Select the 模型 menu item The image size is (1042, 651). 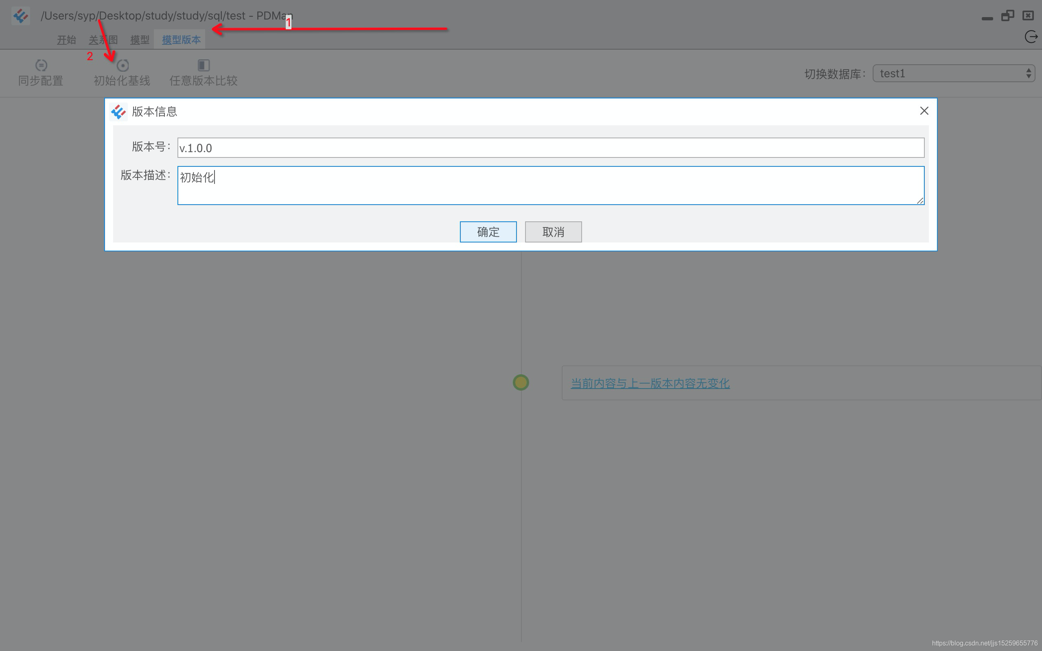(139, 39)
